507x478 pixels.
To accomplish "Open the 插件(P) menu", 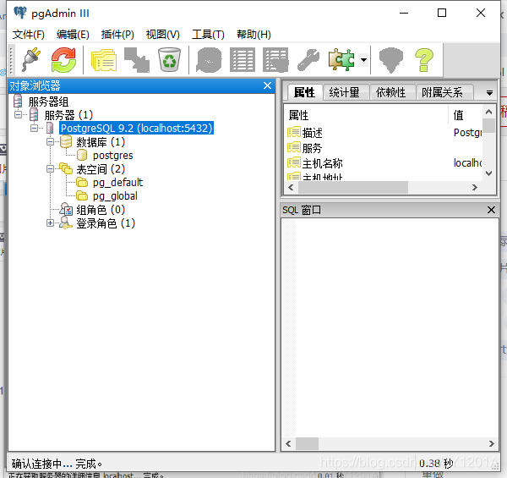I will (117, 35).
